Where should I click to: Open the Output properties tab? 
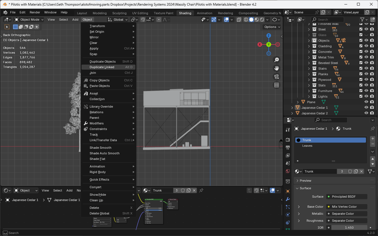point(287,147)
